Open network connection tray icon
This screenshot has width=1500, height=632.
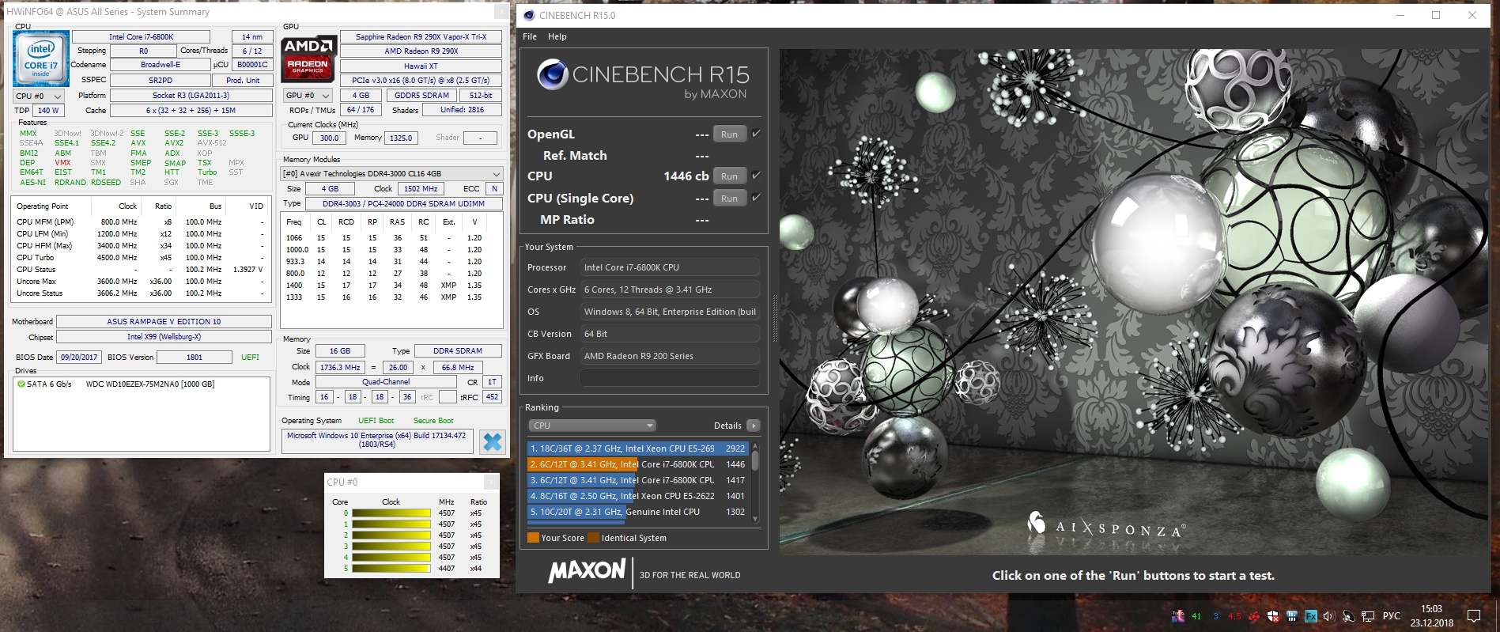click(x=1368, y=616)
